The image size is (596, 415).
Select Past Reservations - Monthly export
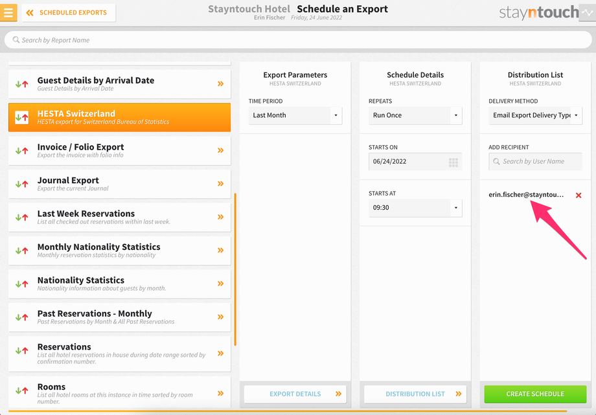click(x=119, y=317)
